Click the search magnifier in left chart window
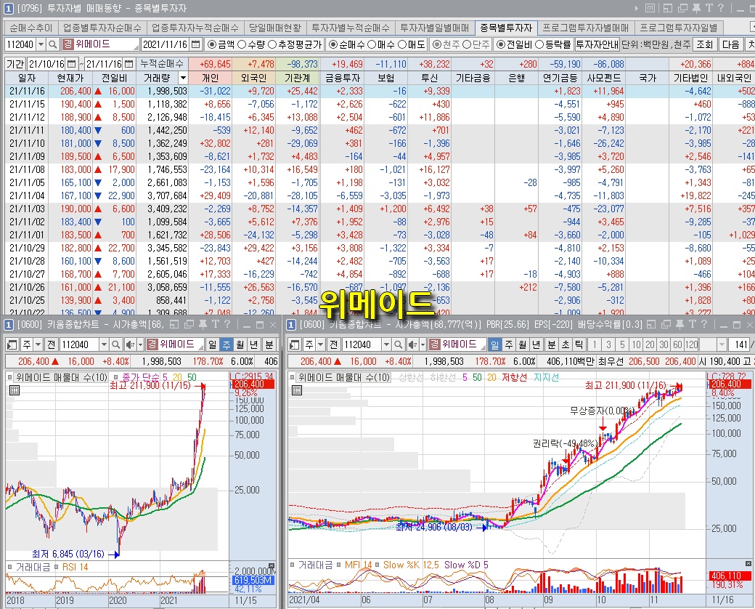The width and height of the screenshot is (755, 609). pos(115,344)
